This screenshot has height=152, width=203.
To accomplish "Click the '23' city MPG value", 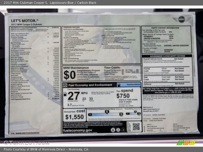I will 84,99.
